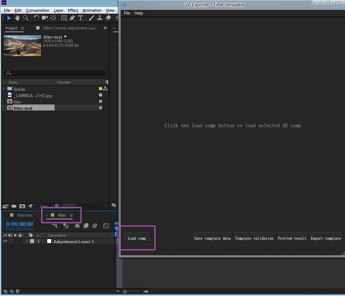
Task: Select the Rotation tool
Action: (x=36, y=18)
